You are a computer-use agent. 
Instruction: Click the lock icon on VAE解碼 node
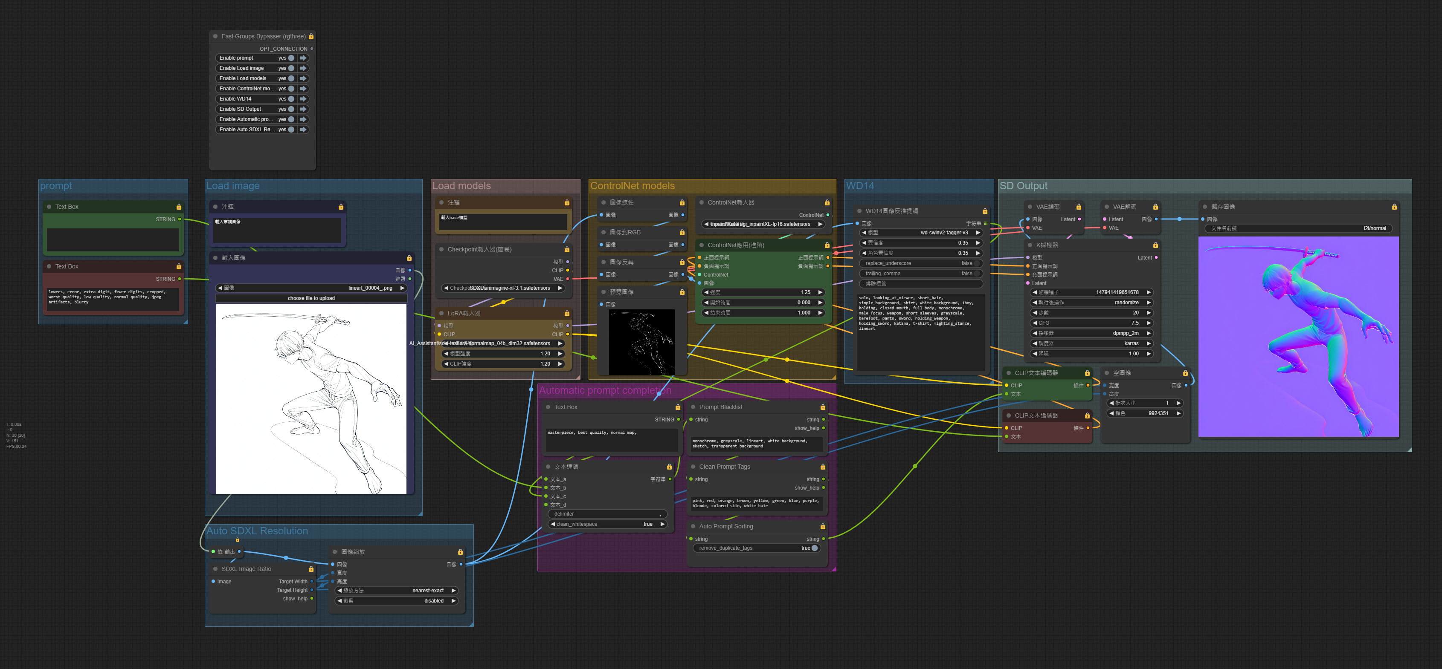click(1155, 207)
